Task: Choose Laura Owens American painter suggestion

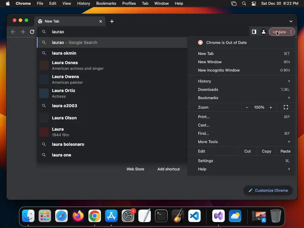Action: click(x=112, y=79)
